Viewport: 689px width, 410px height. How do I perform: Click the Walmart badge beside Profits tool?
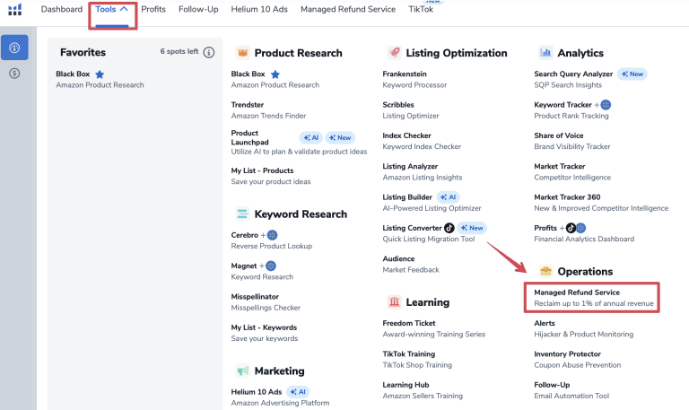[x=581, y=228]
